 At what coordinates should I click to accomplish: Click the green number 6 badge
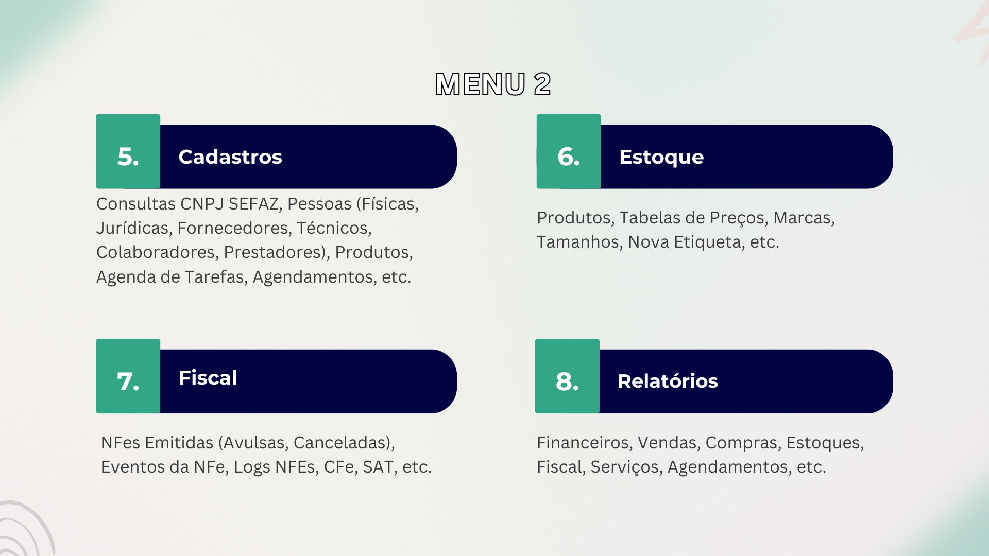point(569,151)
